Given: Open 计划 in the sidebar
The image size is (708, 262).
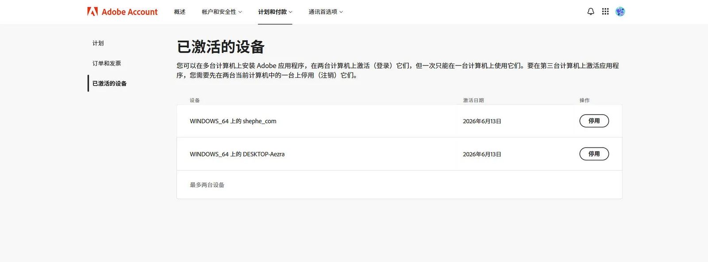Looking at the screenshot, I should coord(98,43).
